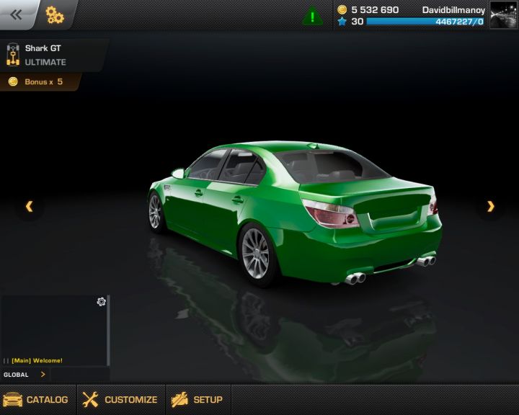This screenshot has height=415, width=519.
Task: Click the blue experience progress bar
Action: click(x=425, y=22)
